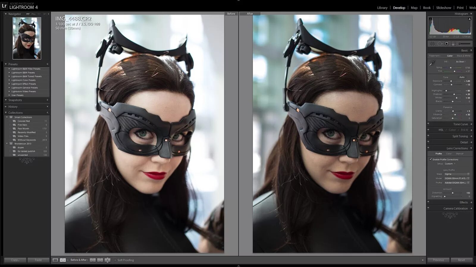Select the Recently Modified smart collection
476x267 pixels.
[26, 132]
